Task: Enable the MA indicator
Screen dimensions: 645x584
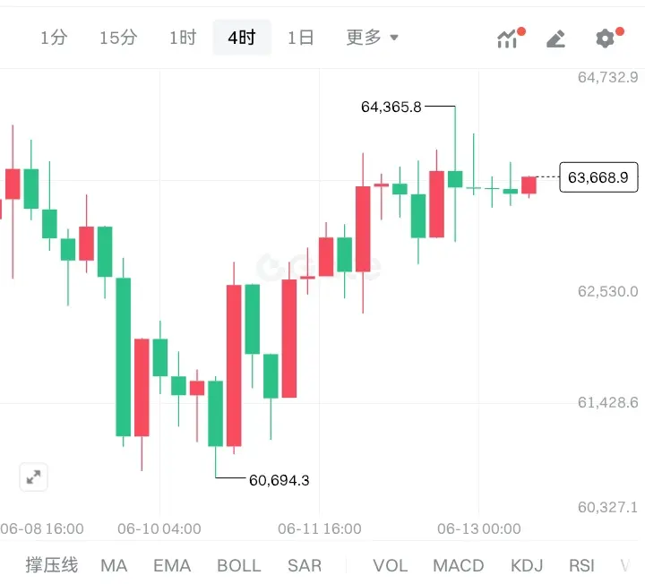Action: point(114,565)
